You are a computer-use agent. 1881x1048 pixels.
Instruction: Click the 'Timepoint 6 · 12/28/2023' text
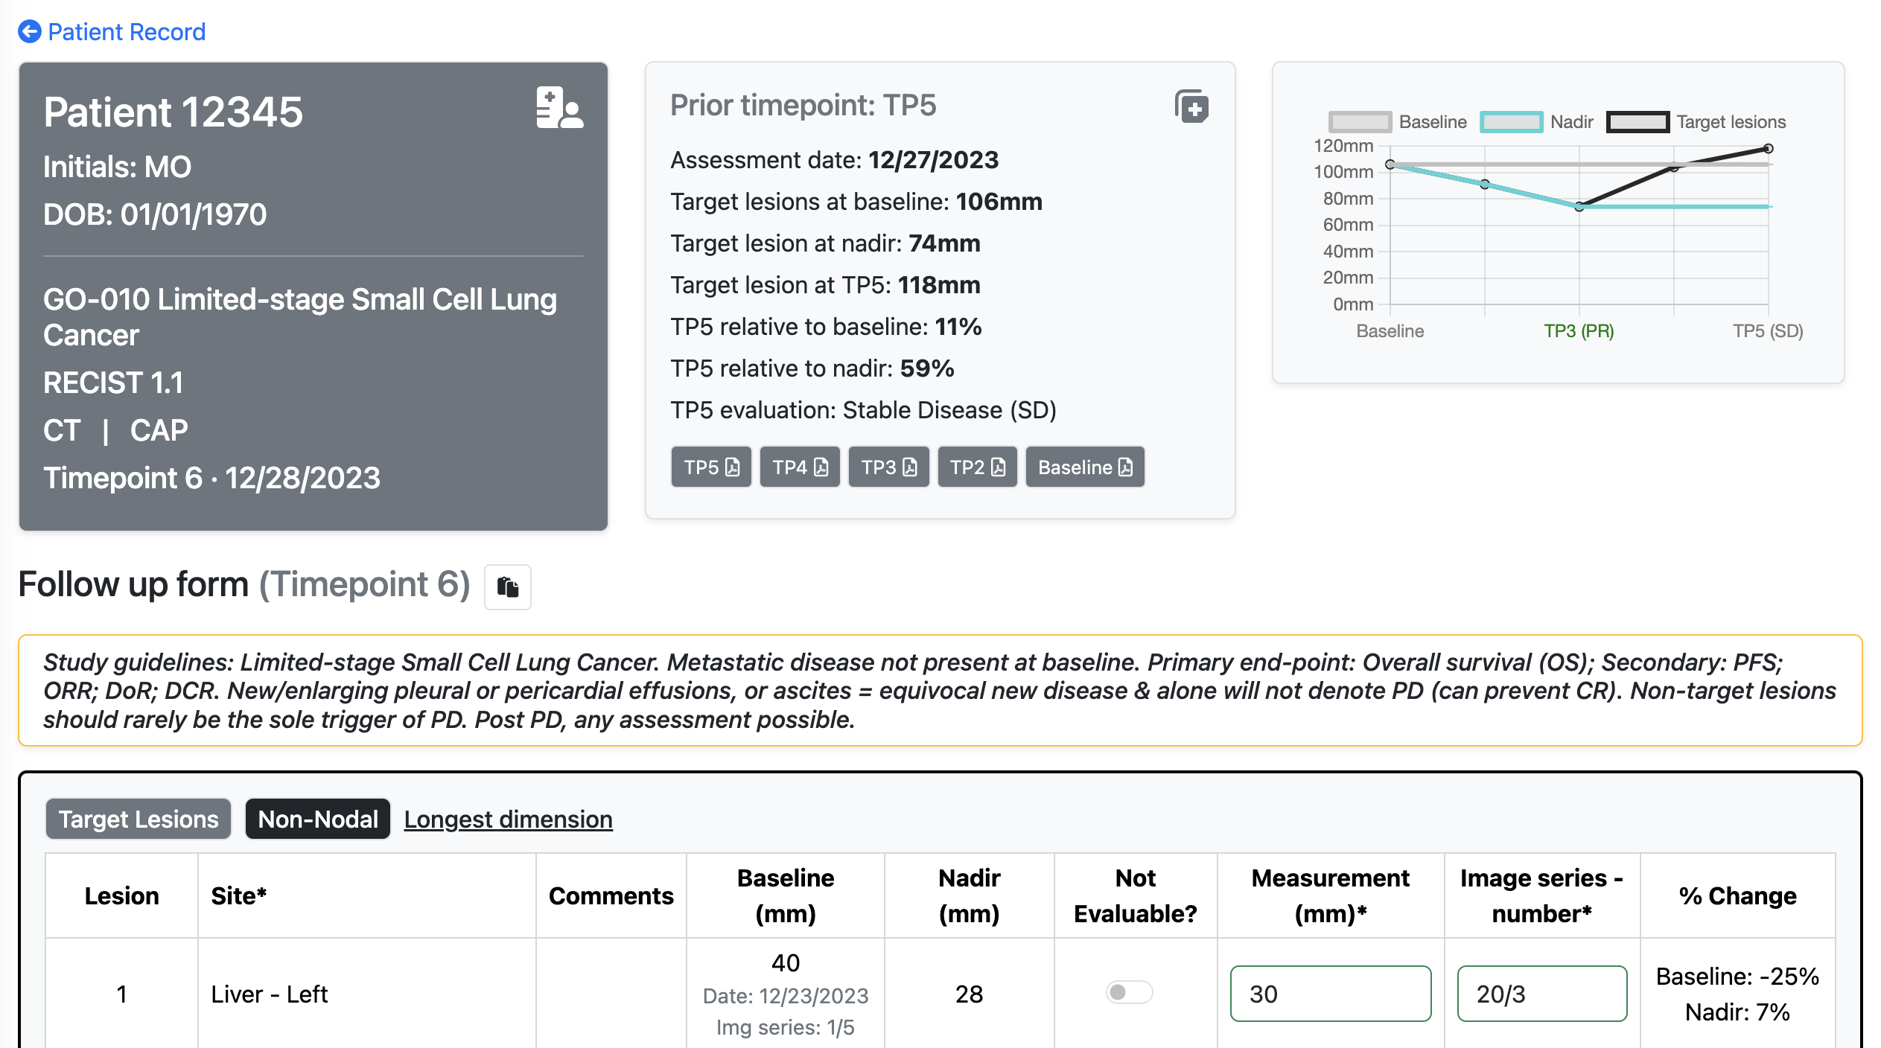(x=211, y=478)
